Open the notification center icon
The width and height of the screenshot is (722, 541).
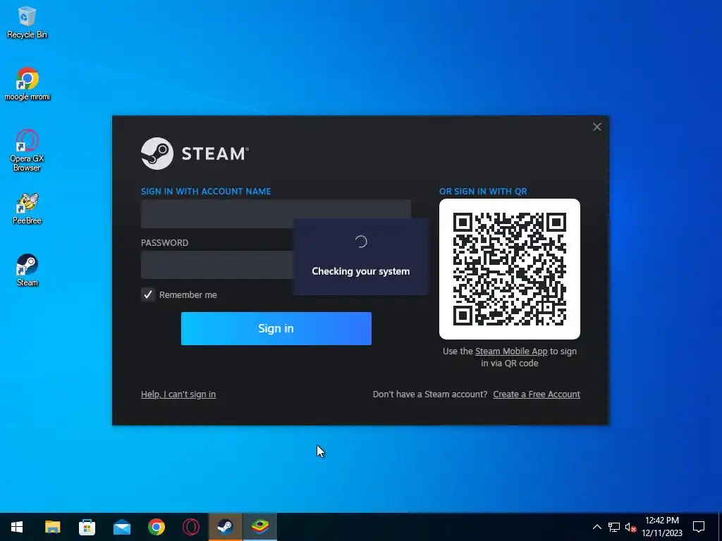click(699, 527)
